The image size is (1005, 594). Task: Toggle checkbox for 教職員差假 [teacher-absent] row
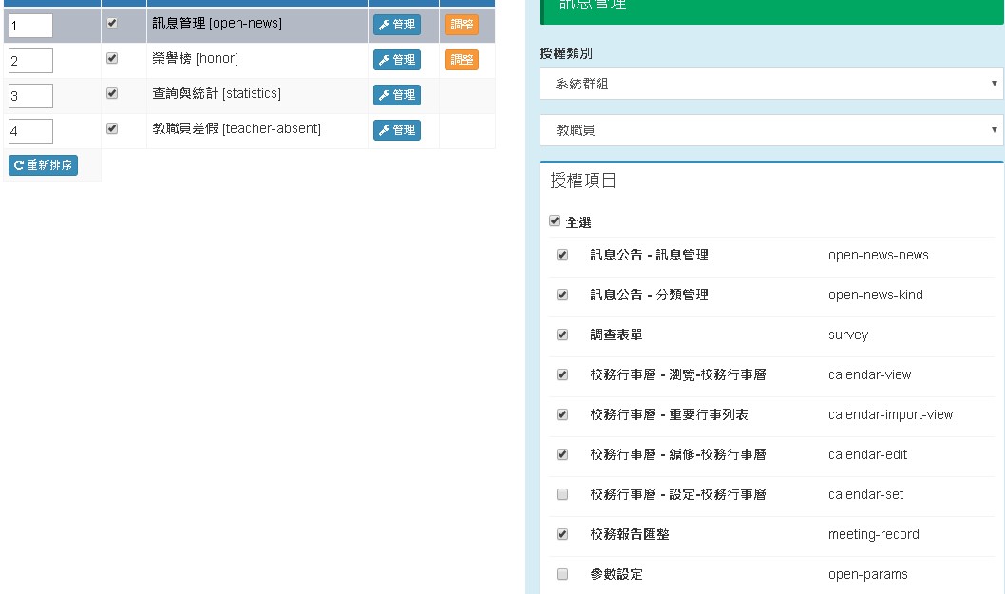point(112,128)
